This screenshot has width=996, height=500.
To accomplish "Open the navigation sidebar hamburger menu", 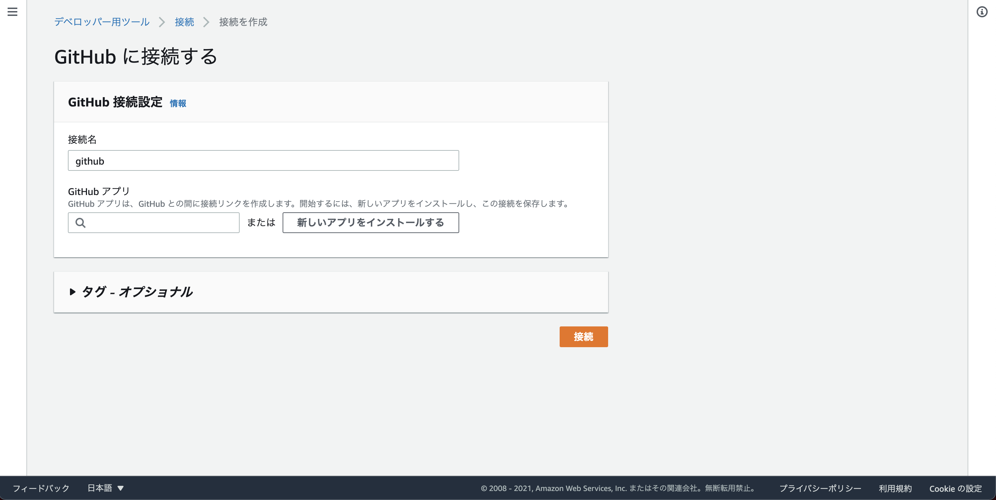I will coord(12,12).
